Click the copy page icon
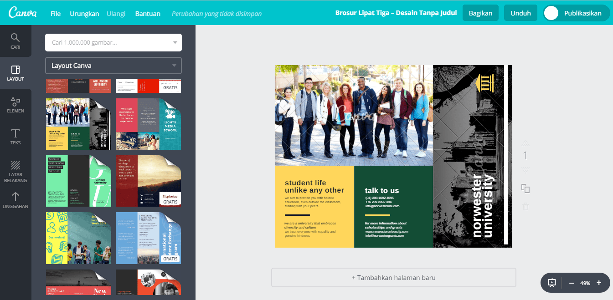This screenshot has width=613, height=300. coord(525,188)
